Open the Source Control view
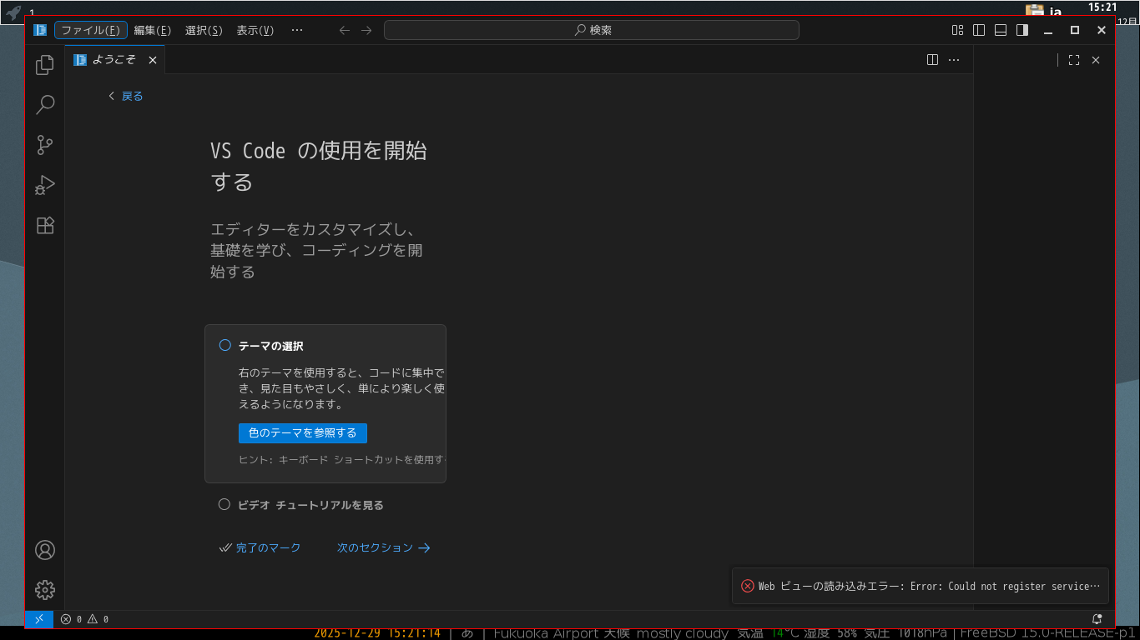Screen dimensions: 1140x640 pos(45,145)
